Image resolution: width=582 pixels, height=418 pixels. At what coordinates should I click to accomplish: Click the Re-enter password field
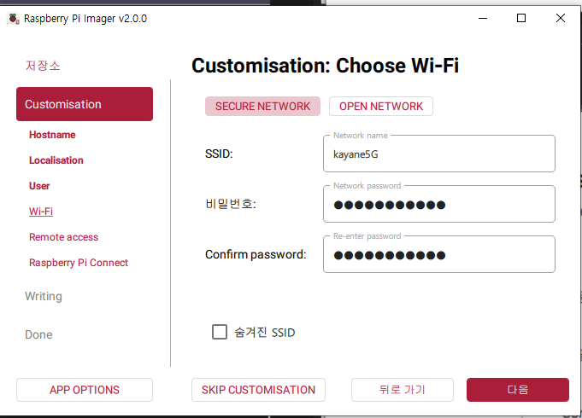(438, 255)
